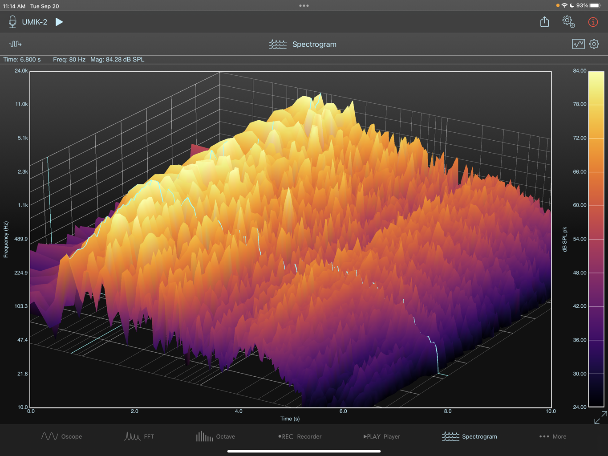Screen dimensions: 608x456
Task: Open the graph display options icon
Action: 578,44
